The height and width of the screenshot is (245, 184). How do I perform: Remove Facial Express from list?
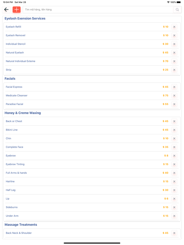click(x=174, y=87)
